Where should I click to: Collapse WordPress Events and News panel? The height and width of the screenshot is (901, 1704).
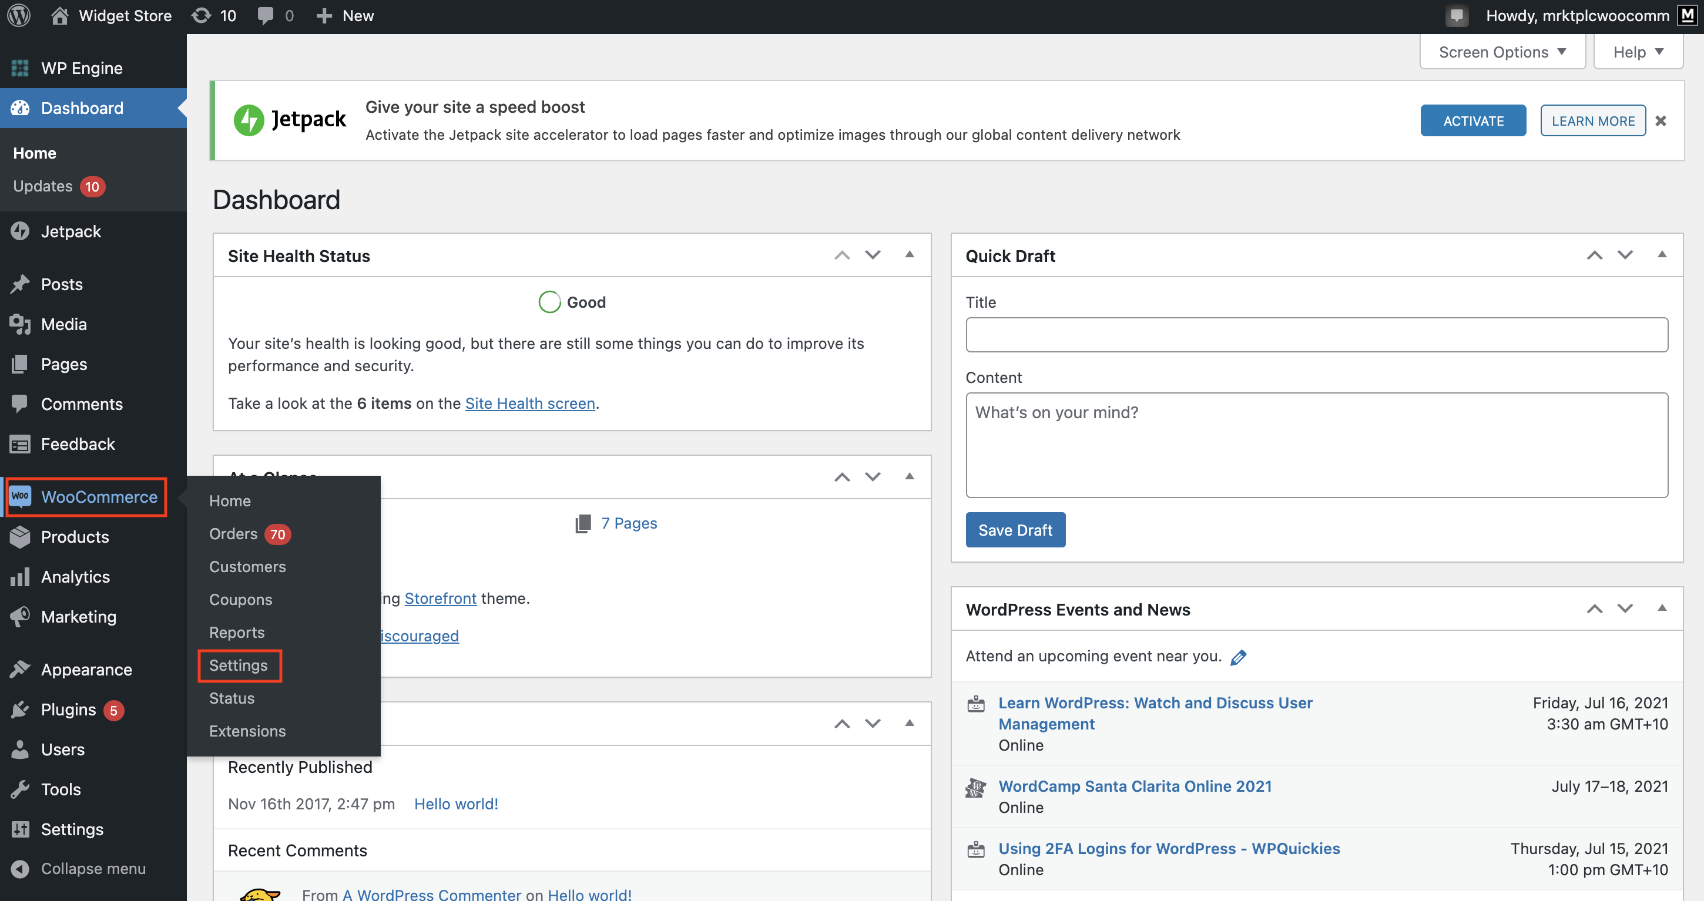coord(1662,608)
